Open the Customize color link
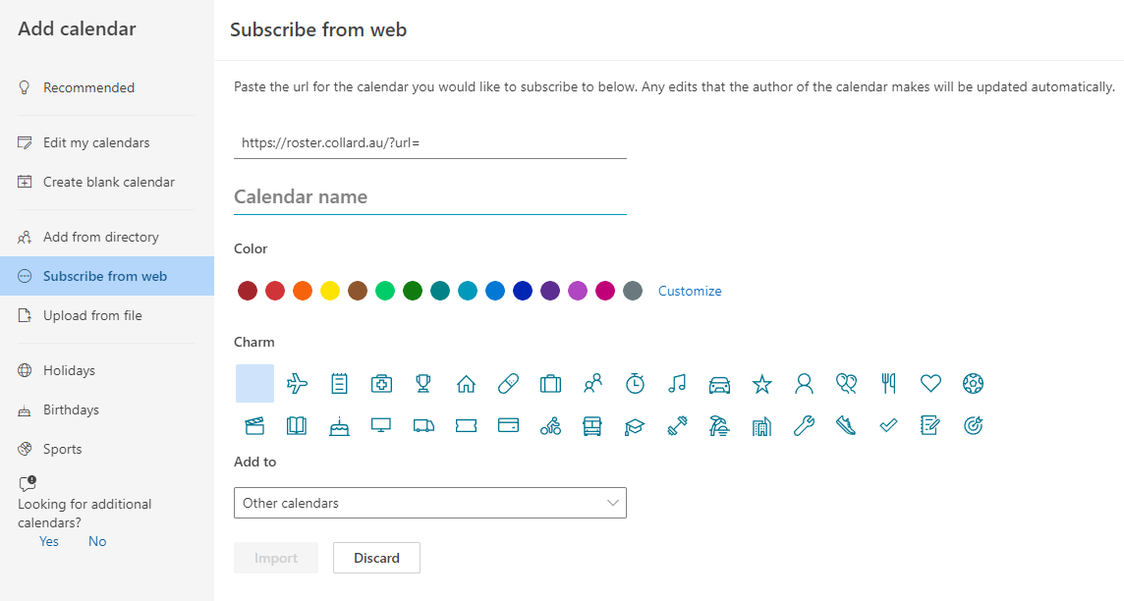Screen dimensions: 1124x601 coord(690,291)
